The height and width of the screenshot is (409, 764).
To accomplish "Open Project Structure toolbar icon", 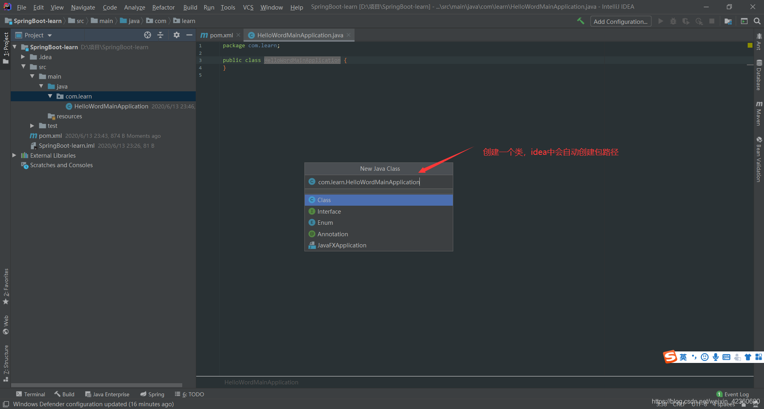I will pyautogui.click(x=728, y=21).
